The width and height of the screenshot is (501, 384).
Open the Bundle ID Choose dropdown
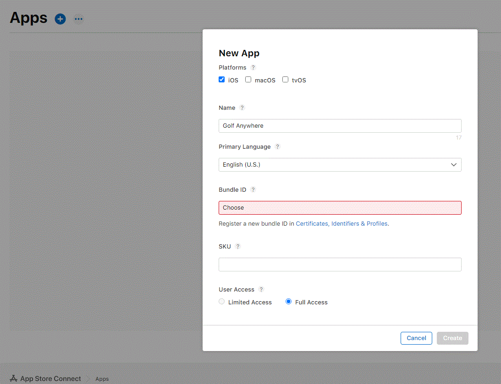click(340, 208)
